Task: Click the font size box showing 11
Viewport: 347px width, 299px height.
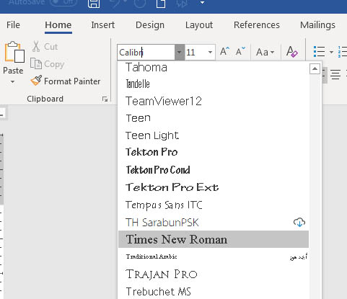Action: pyautogui.click(x=196, y=52)
